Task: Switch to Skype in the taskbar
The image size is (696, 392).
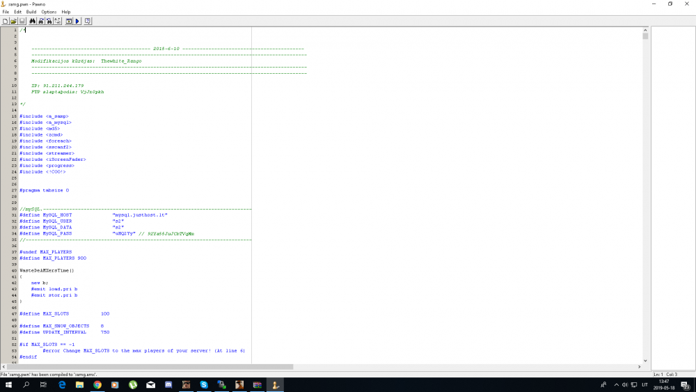Action: 204,384
